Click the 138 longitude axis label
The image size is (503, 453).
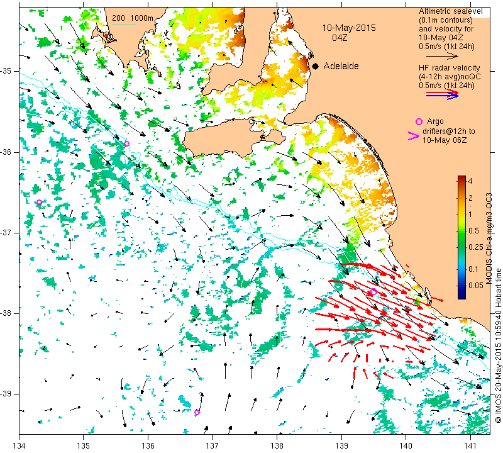277,446
